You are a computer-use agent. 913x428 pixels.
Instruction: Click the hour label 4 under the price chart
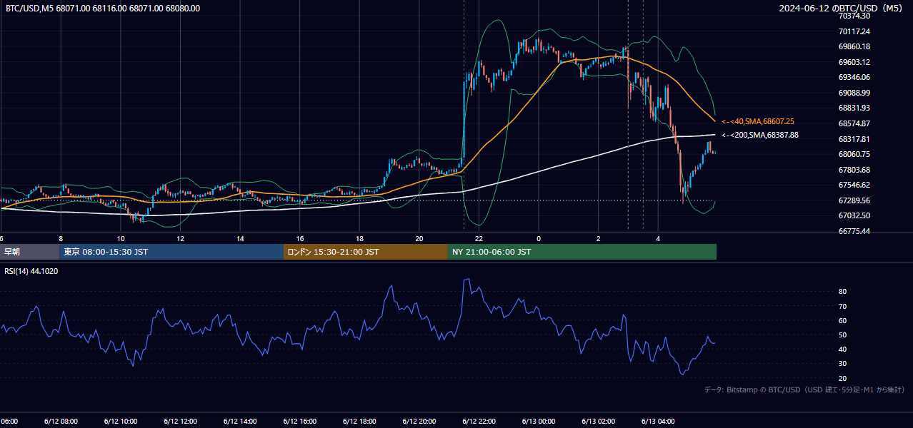[x=659, y=238]
